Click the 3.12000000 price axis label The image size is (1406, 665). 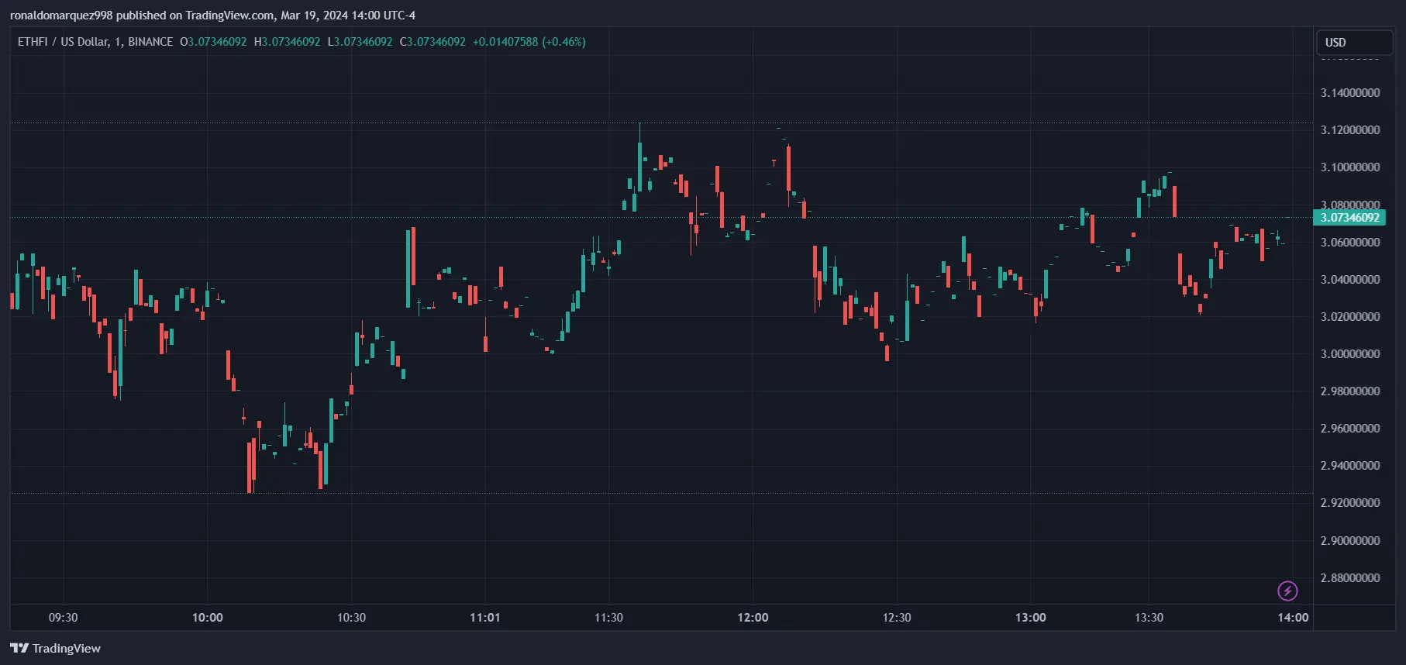coord(1350,130)
